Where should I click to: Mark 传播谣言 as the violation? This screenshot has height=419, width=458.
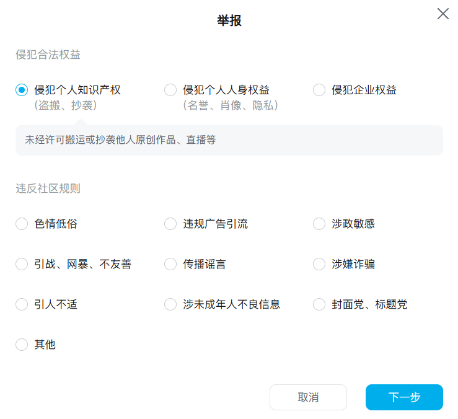(170, 264)
